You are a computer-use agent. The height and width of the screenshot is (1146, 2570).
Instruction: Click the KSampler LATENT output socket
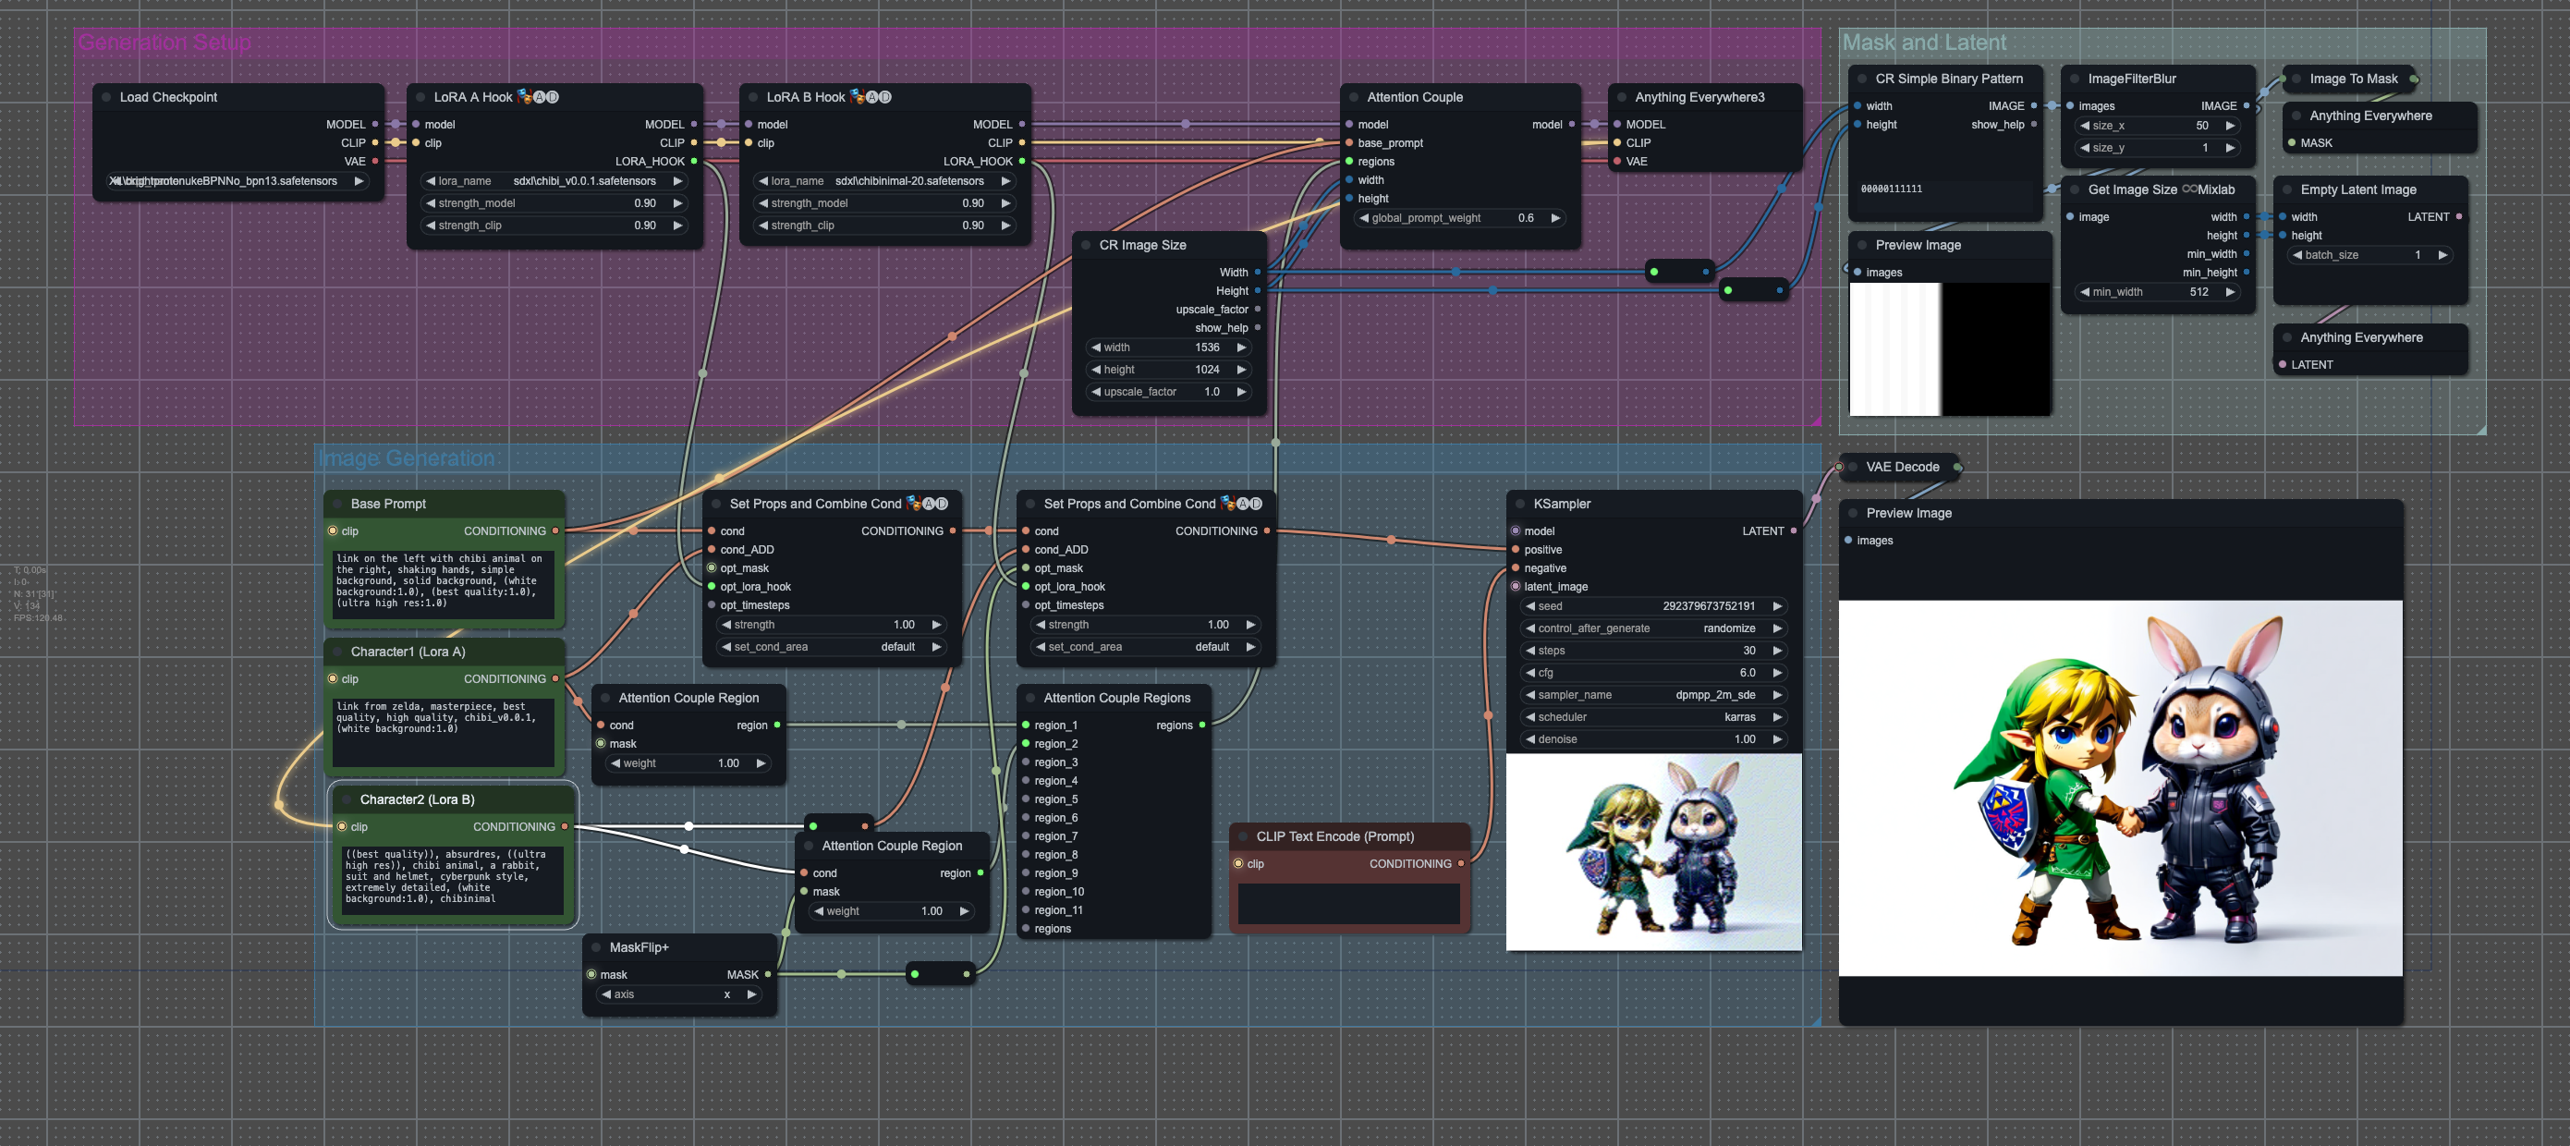point(1793,530)
